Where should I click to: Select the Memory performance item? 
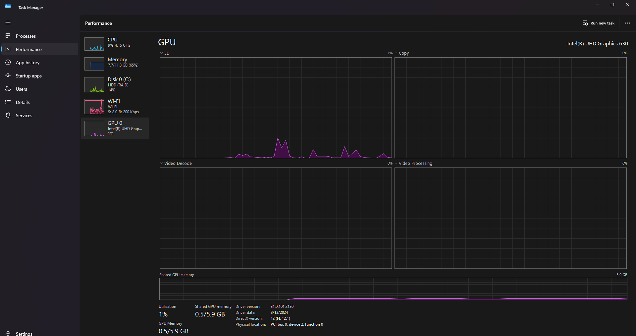click(x=115, y=63)
